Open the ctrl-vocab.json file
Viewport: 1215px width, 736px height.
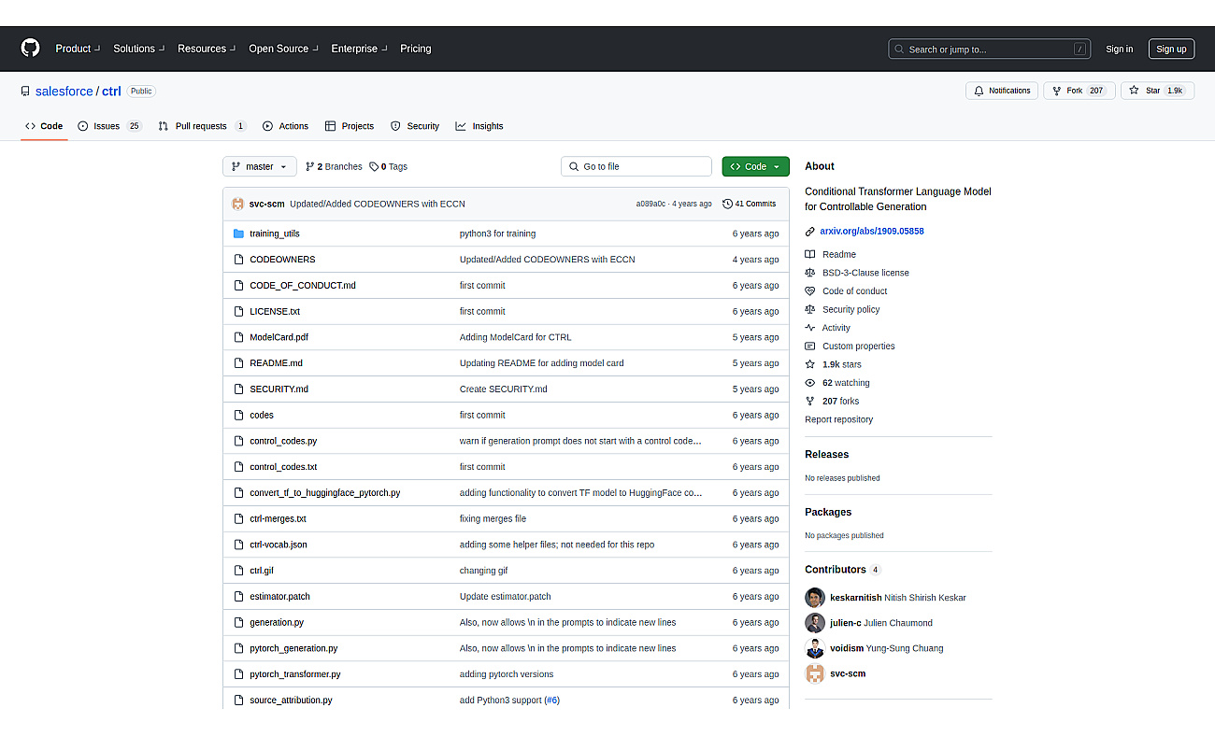coord(279,545)
